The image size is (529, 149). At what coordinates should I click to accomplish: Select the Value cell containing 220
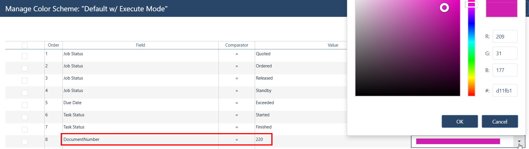point(263,139)
